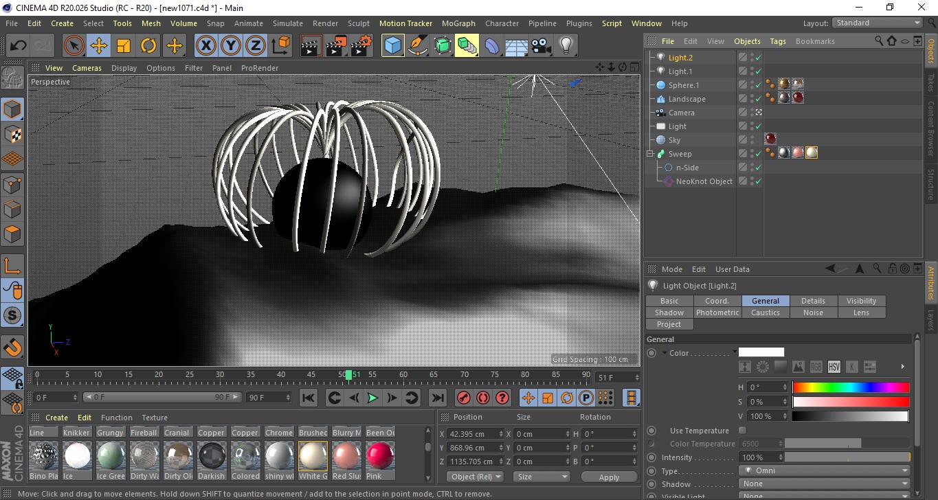Open the Object (Rel) coordinate dropdown
The image size is (938, 500).
click(475, 477)
